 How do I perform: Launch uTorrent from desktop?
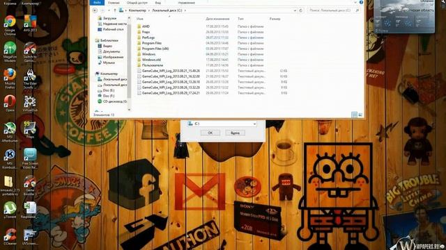10,210
